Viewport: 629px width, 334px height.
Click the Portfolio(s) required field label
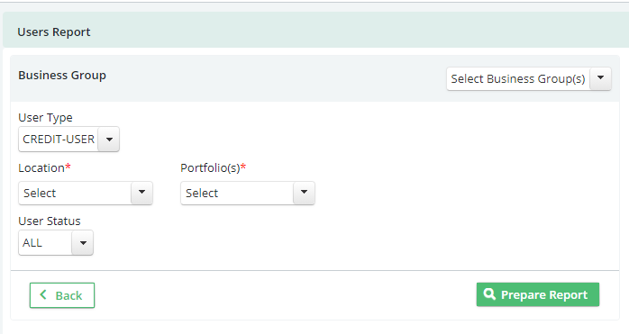(213, 168)
